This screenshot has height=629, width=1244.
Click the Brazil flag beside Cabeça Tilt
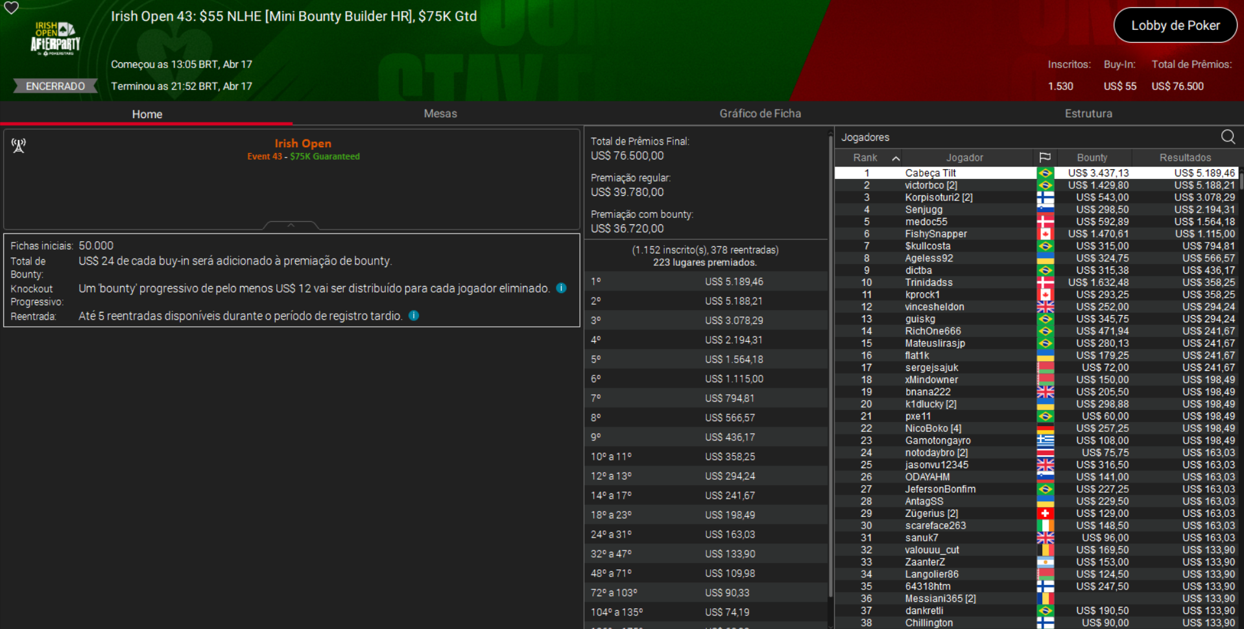coord(1045,172)
